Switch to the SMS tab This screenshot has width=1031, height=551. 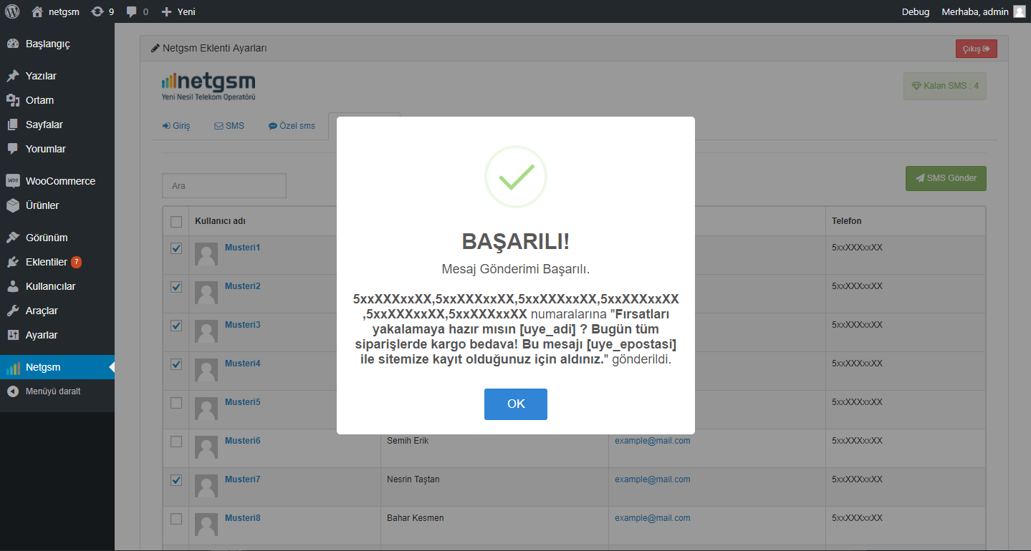[229, 126]
